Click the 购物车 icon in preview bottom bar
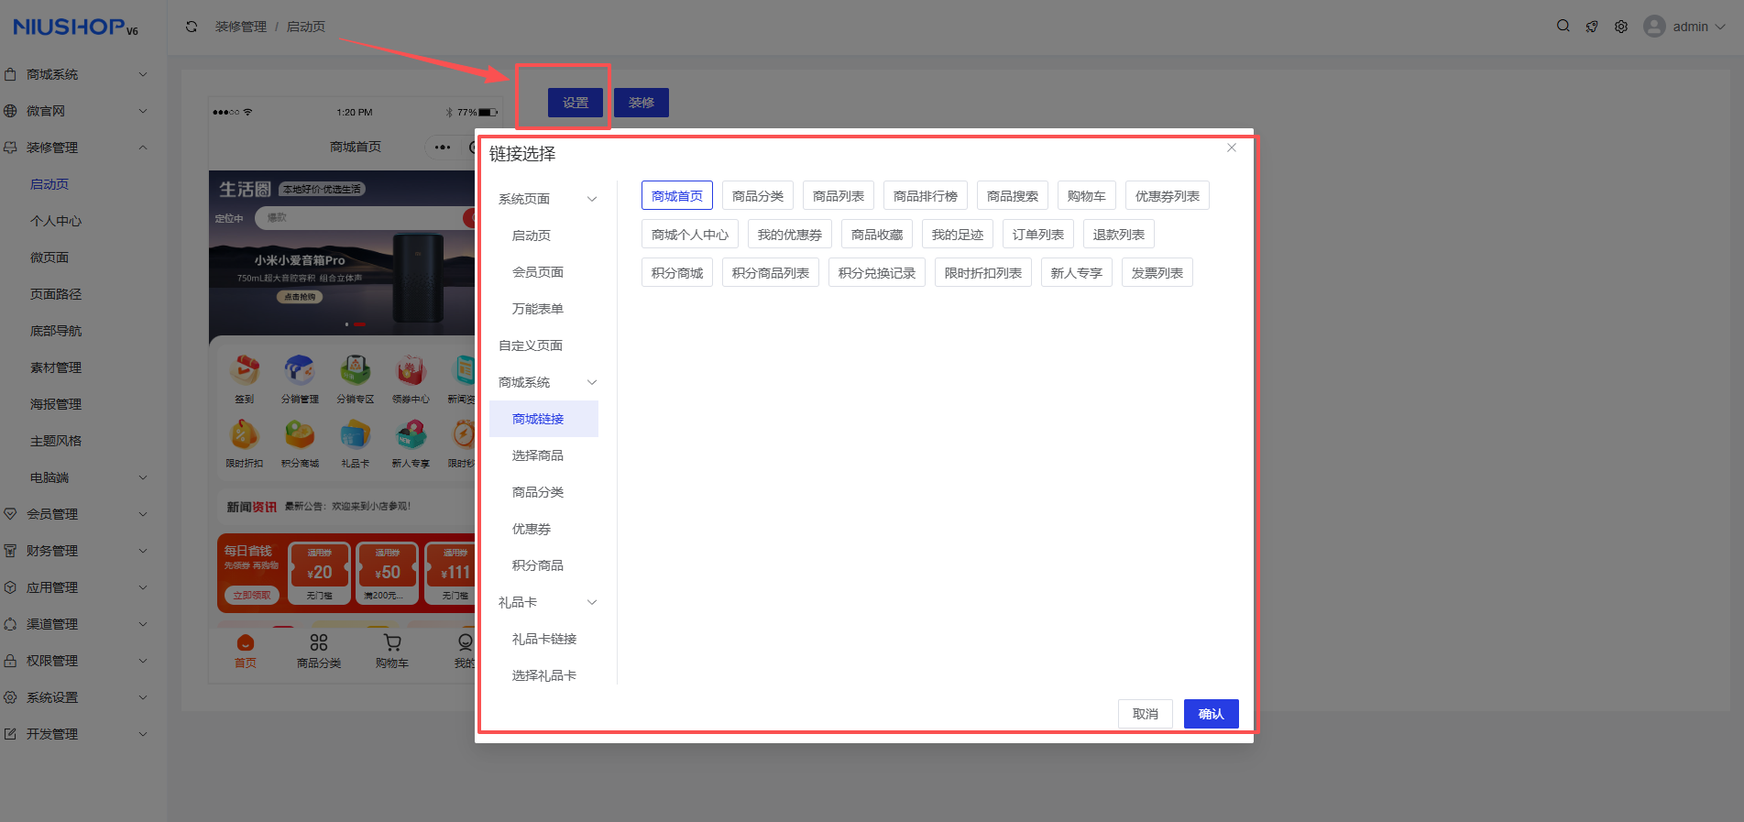The height and width of the screenshot is (822, 1744). pyautogui.click(x=392, y=643)
